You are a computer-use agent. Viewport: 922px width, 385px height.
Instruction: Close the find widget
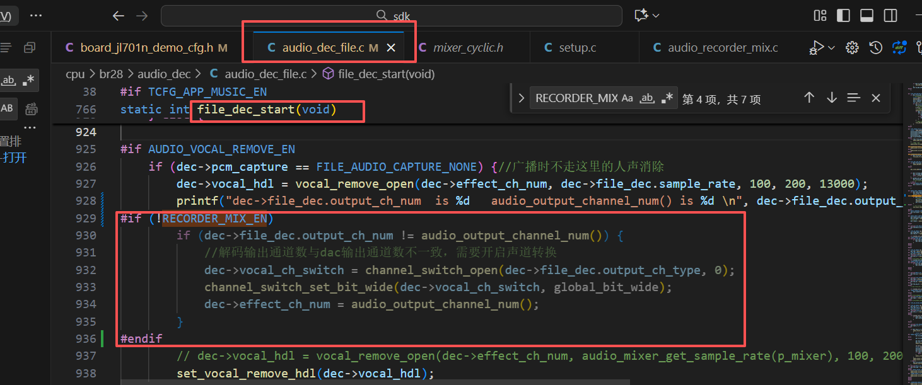tap(876, 98)
